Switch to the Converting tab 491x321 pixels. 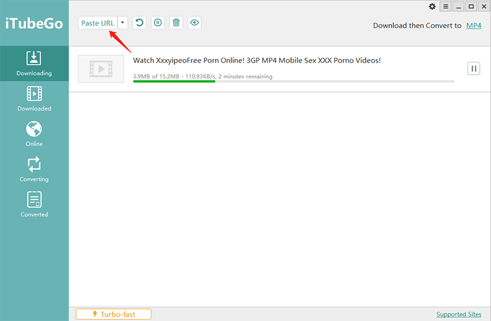click(x=34, y=169)
